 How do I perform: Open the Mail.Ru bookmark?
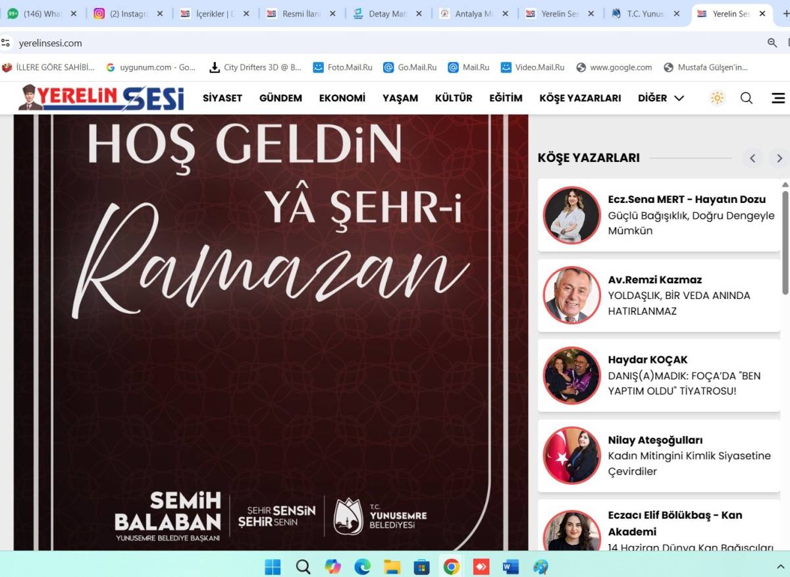(x=469, y=67)
